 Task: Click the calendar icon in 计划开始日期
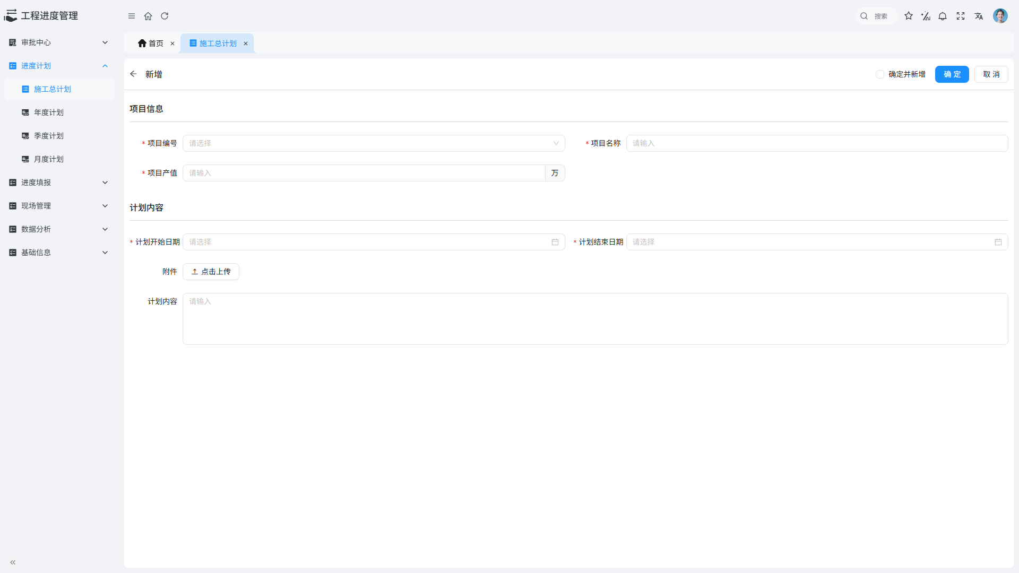[555, 242]
